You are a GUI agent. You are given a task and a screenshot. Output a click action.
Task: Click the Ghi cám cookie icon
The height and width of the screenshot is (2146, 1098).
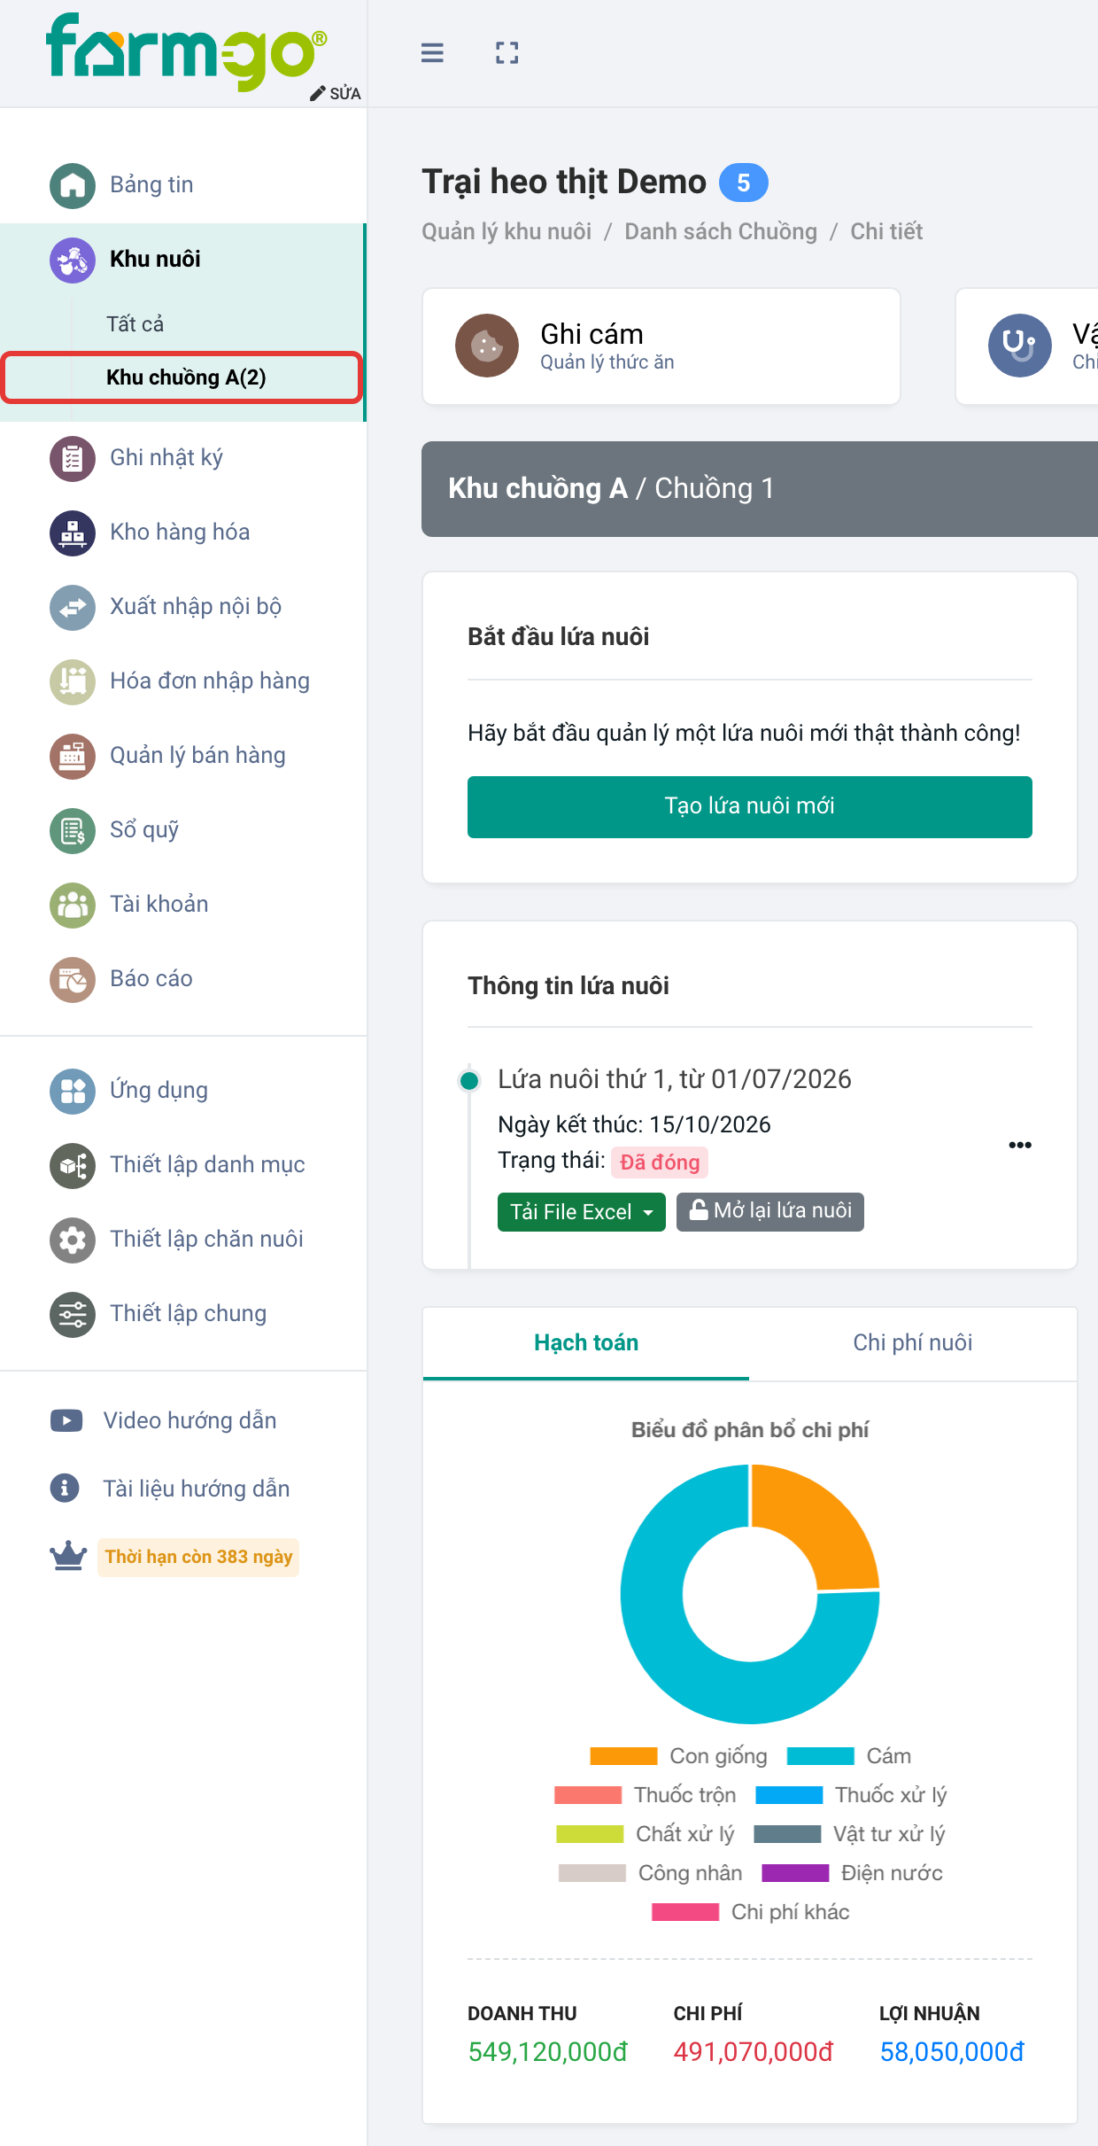pyautogui.click(x=486, y=346)
